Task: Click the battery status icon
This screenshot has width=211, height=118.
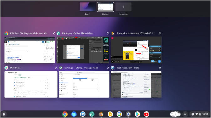Action: (x=200, y=114)
